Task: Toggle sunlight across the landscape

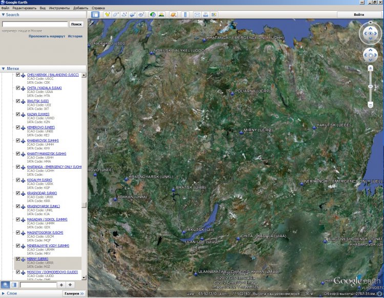Action: (161, 15)
